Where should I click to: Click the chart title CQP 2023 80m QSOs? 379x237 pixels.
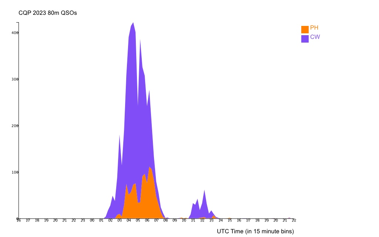pyautogui.click(x=48, y=13)
